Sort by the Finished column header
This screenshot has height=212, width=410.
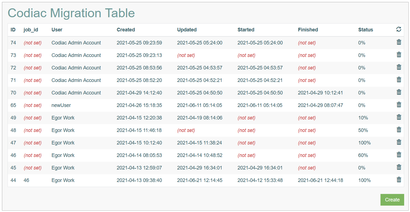[308, 30]
